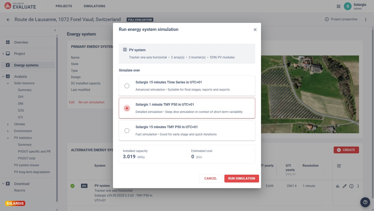This screenshot has width=374, height=211.
Task: Collapse the PV statistics node
Action: point(8,138)
